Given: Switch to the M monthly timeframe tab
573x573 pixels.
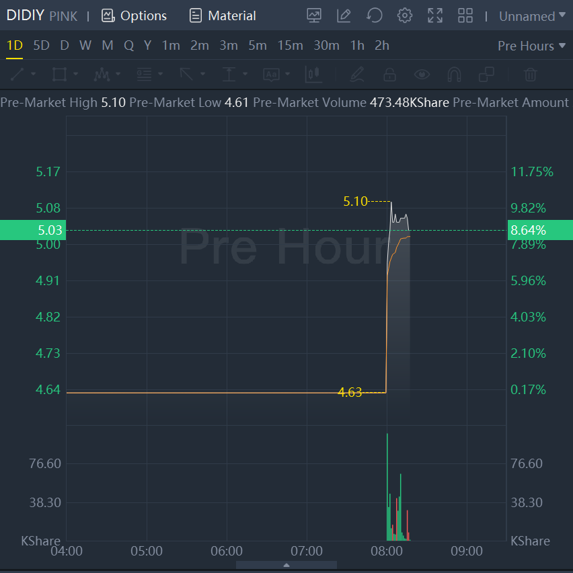Looking at the screenshot, I should (x=108, y=45).
